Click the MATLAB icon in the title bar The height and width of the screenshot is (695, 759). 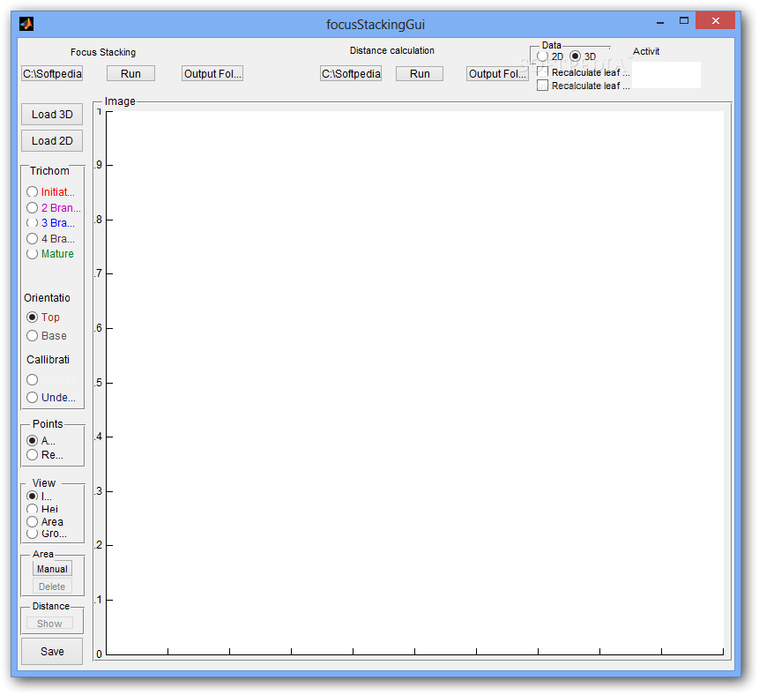(26, 24)
